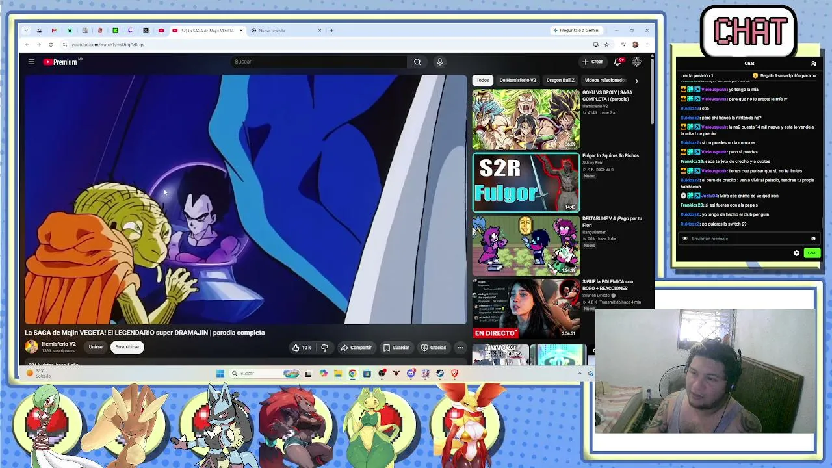Save the video with Guardar
The image size is (832, 468).
point(396,348)
